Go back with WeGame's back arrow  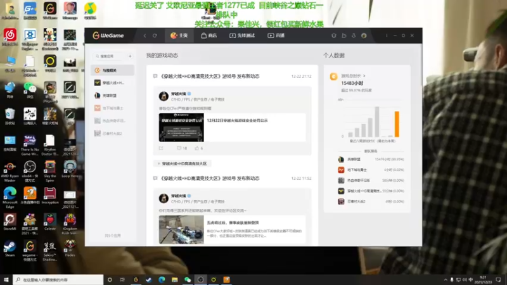pos(144,35)
